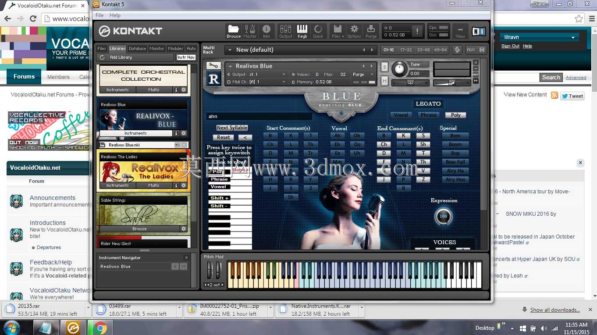The image size is (597, 335).
Task: Toggle instrument PV button
Action: point(476,81)
